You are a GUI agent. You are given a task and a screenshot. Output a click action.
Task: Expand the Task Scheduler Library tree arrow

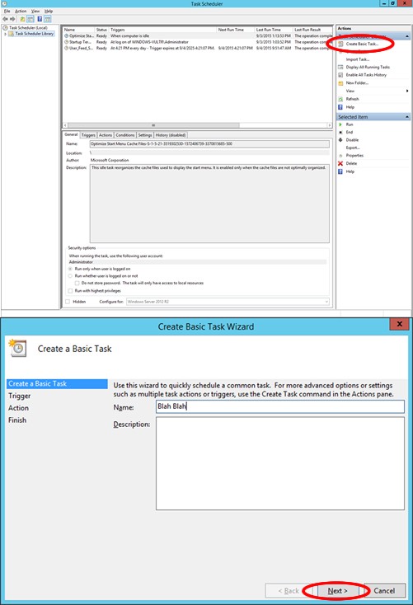[5, 34]
